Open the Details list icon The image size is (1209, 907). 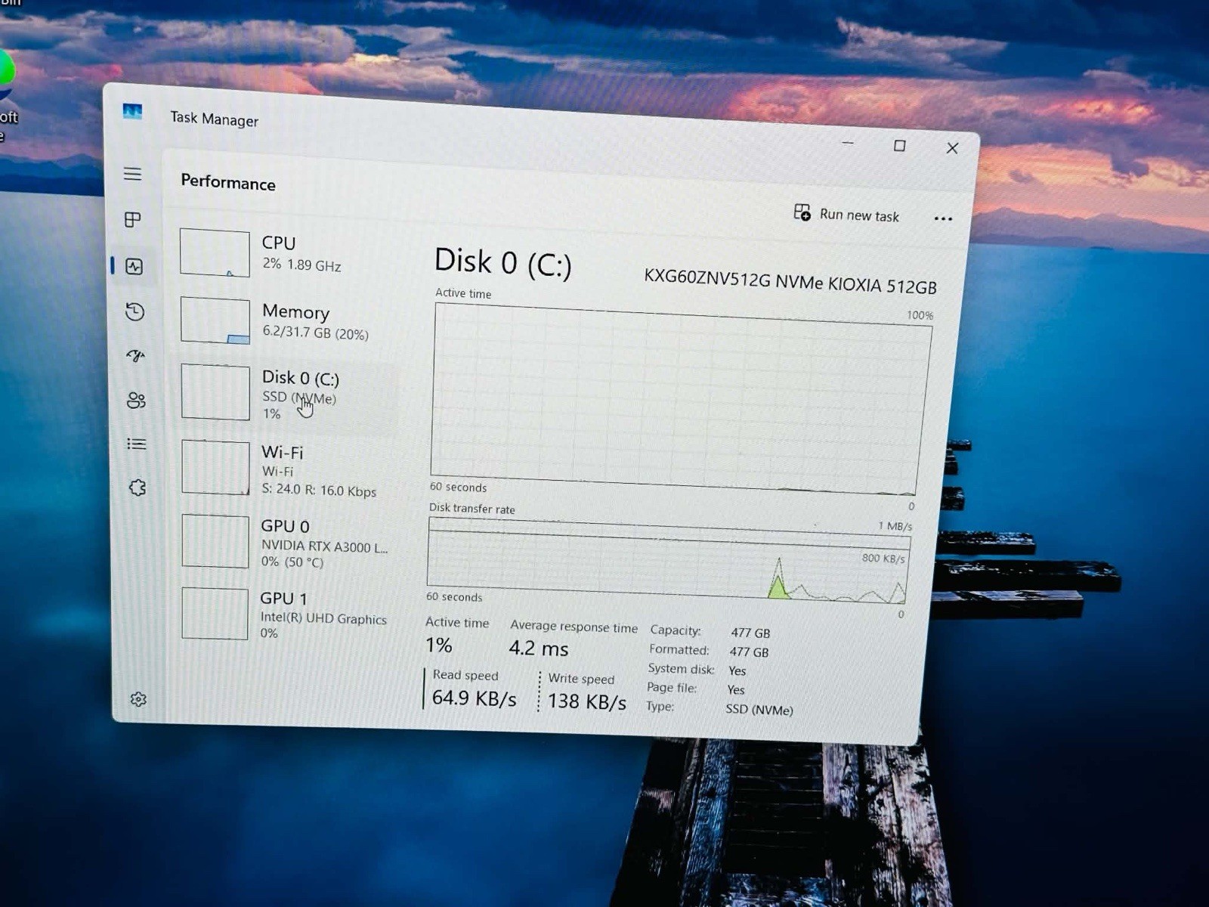(x=136, y=444)
